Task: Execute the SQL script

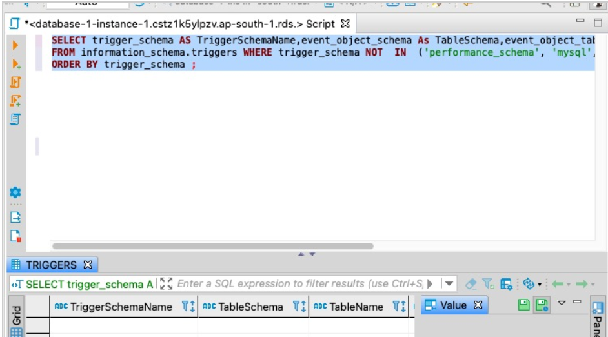Action: click(15, 82)
